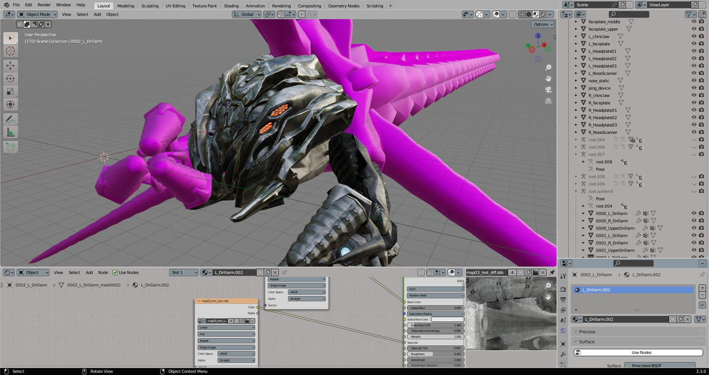Open the Output properties tab
The height and width of the screenshot is (375, 709).
tap(563, 300)
